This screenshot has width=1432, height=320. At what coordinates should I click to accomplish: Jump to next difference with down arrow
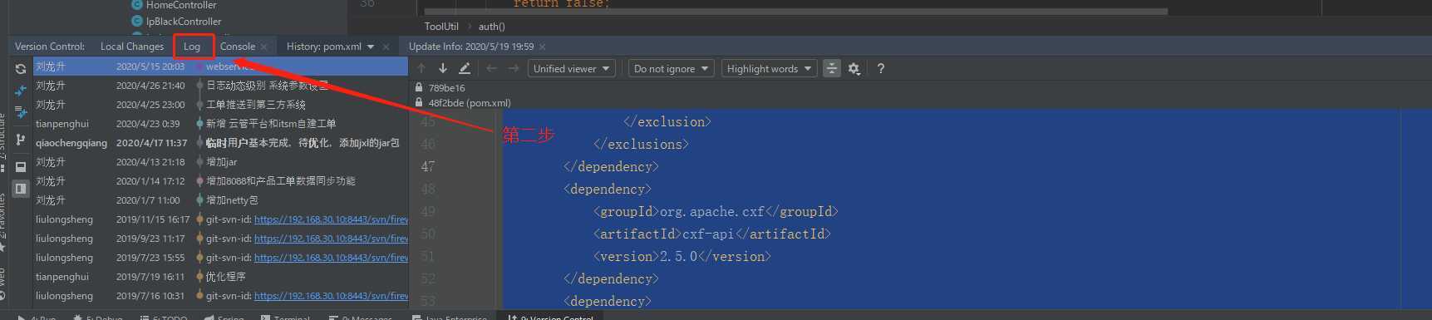[443, 68]
